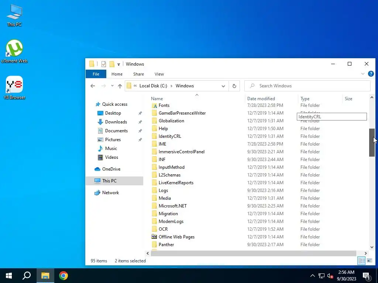Click the New folder quick access toolbar icon
378x283 pixels.
point(112,64)
